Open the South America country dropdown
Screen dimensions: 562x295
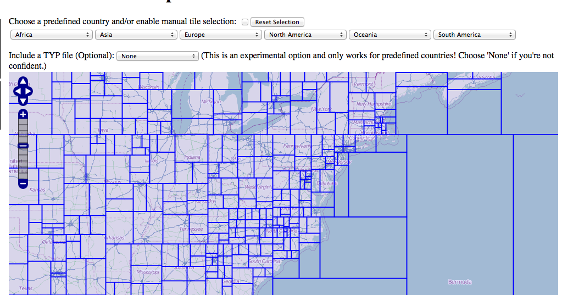(475, 35)
